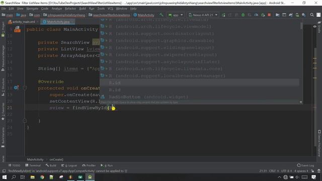Viewport: 322px width, 181px height.
Task: Click the Android Studio taskbar icon
Action: pyautogui.click(x=90, y=177)
